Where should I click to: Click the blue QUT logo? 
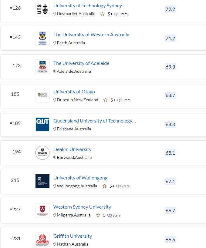point(42,124)
